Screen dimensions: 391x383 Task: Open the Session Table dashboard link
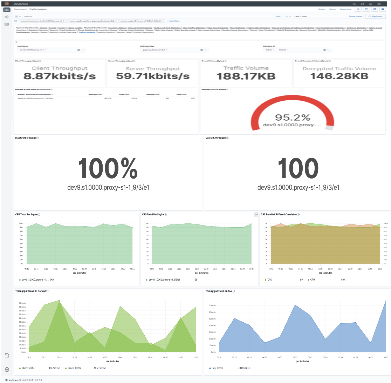pos(124,32)
